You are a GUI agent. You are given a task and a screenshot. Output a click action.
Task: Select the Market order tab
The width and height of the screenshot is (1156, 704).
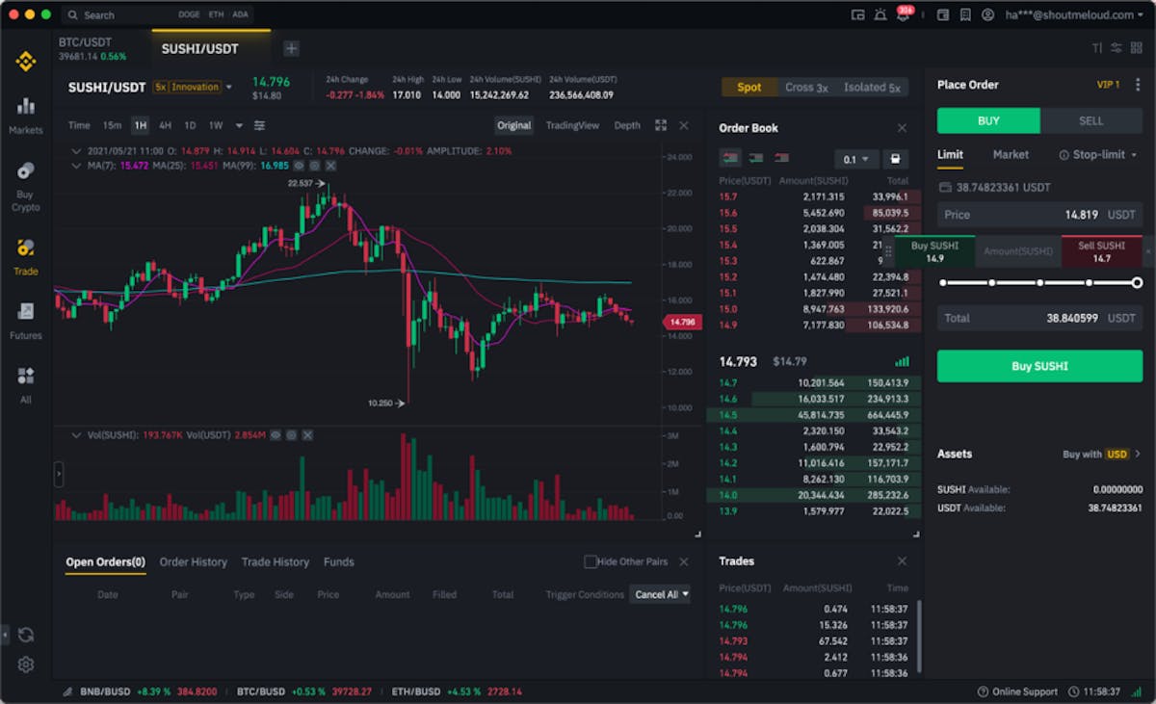[1011, 154]
